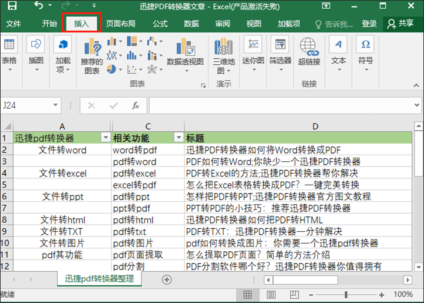Click the 告诉我 search box
The width and height of the screenshot is (424, 303).
pyautogui.click(x=334, y=24)
